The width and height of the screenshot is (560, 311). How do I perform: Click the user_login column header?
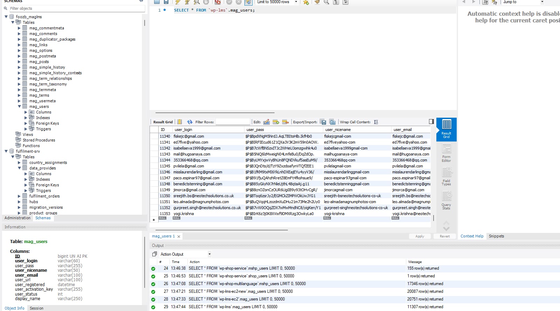[x=208, y=130]
